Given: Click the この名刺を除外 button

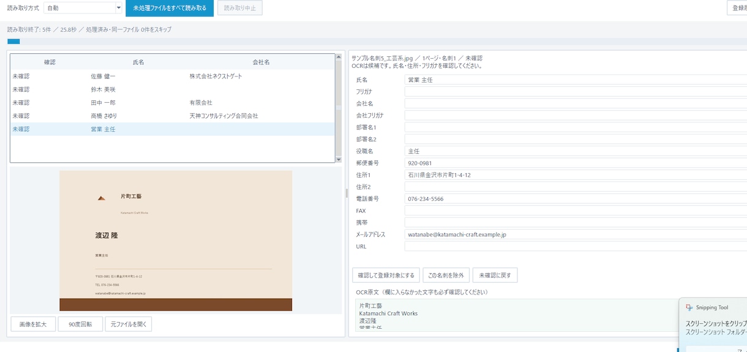Looking at the screenshot, I should tap(446, 275).
